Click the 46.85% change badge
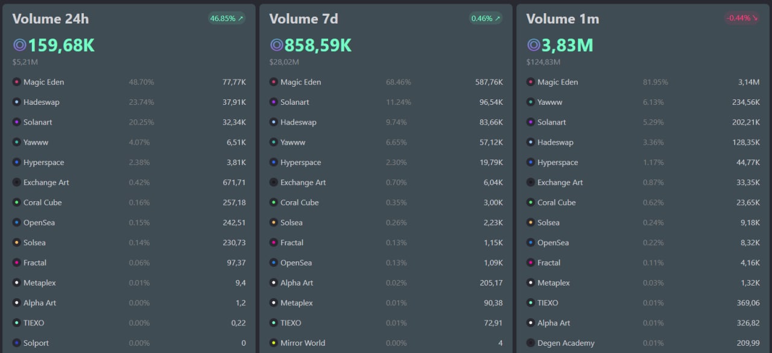772x353 pixels. tap(226, 19)
